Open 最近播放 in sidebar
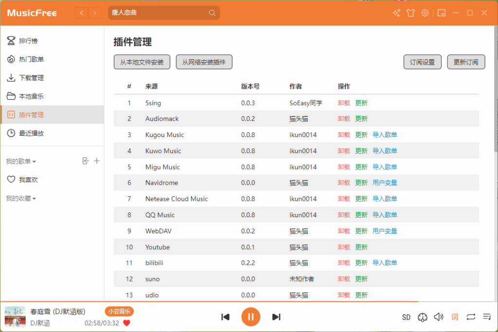The height and width of the screenshot is (332, 498). pos(53,133)
